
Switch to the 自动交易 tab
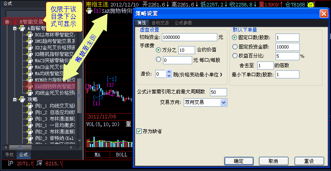pos(160,23)
